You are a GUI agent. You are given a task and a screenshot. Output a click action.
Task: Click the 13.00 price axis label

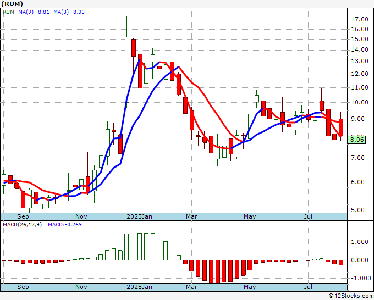360,61
